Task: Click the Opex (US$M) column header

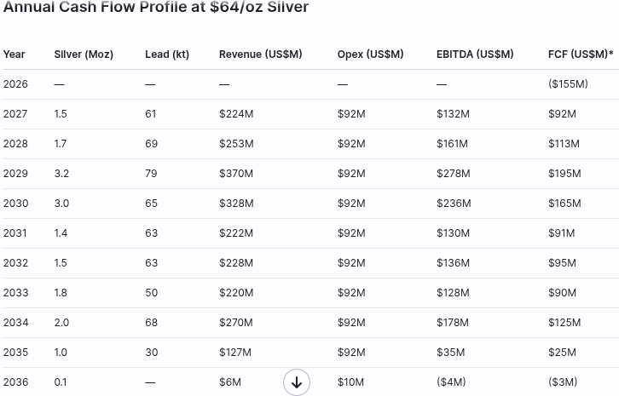Action: coord(370,55)
